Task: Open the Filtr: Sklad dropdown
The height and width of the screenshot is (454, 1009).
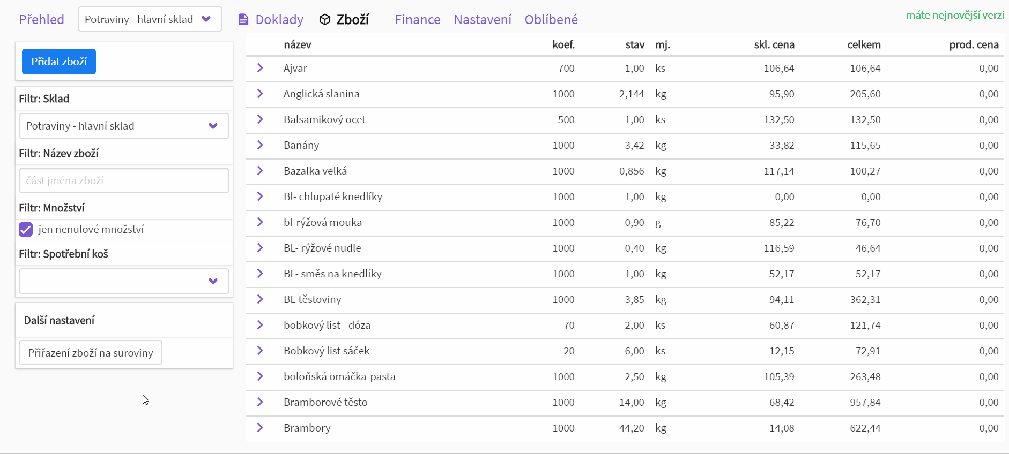Action: 124,126
